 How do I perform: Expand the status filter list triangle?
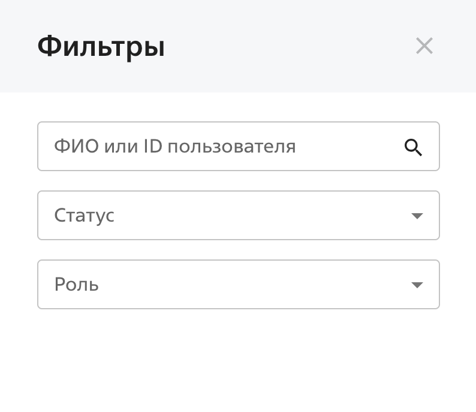click(417, 216)
